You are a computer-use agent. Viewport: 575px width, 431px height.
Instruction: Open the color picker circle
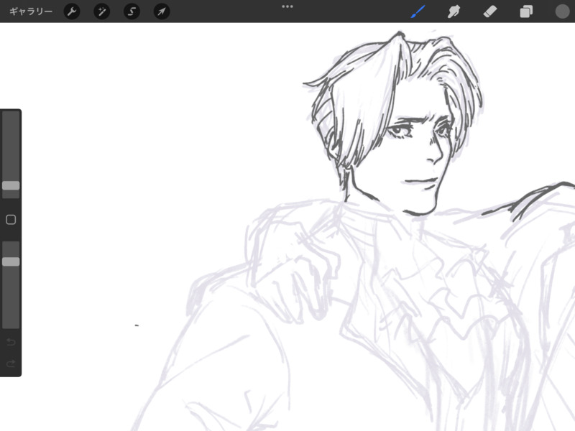tap(562, 11)
